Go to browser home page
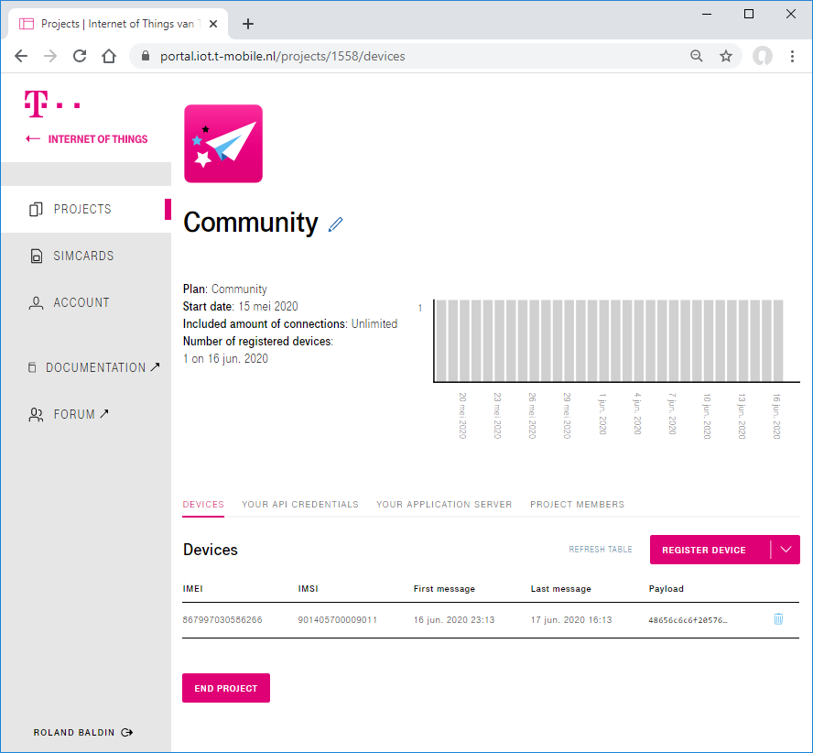The width and height of the screenshot is (813, 753). [109, 56]
